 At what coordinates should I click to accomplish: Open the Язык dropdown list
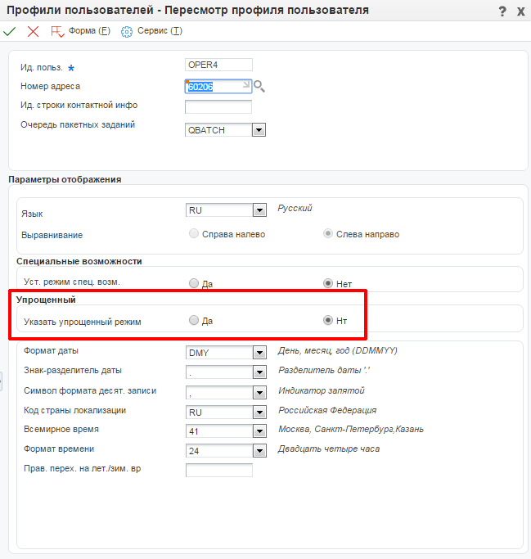click(x=259, y=210)
